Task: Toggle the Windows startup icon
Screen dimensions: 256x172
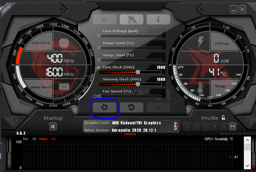Action: [x=53, y=126]
